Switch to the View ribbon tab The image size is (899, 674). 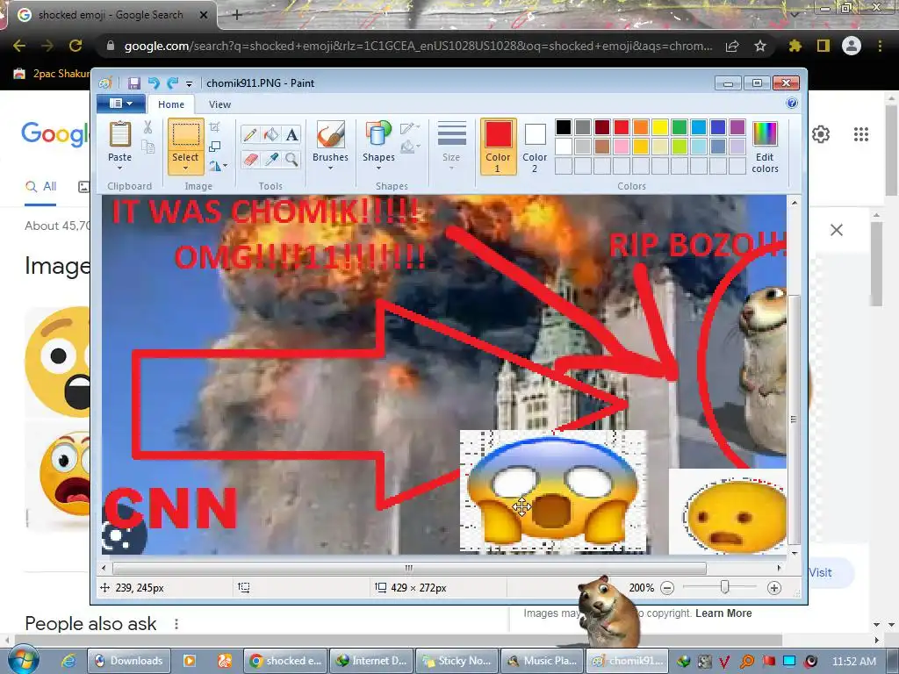[x=219, y=104]
